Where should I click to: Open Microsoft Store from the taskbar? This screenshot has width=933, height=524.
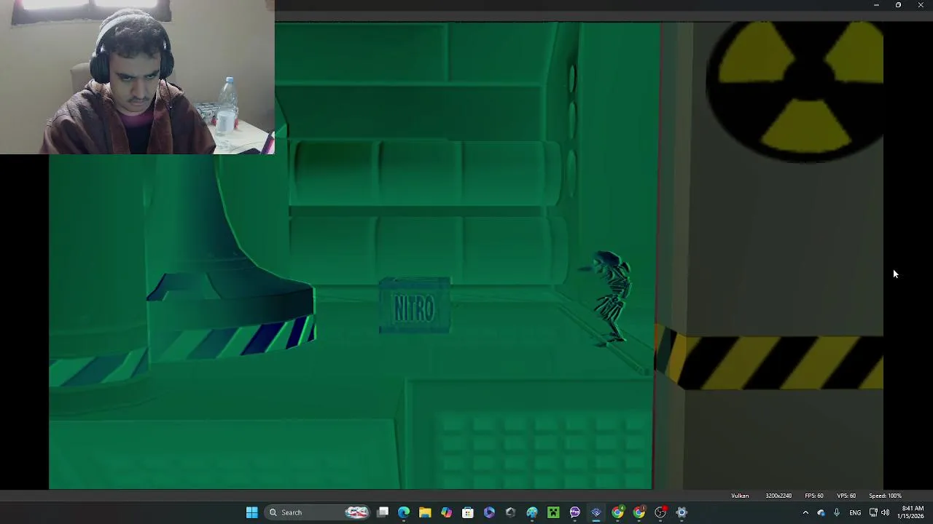[468, 512]
